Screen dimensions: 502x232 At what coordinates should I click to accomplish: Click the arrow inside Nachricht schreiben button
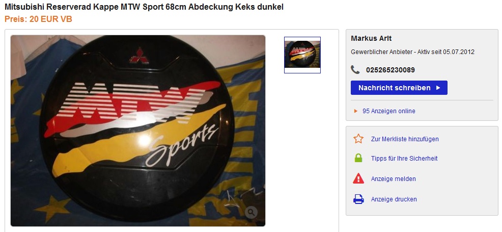point(438,88)
